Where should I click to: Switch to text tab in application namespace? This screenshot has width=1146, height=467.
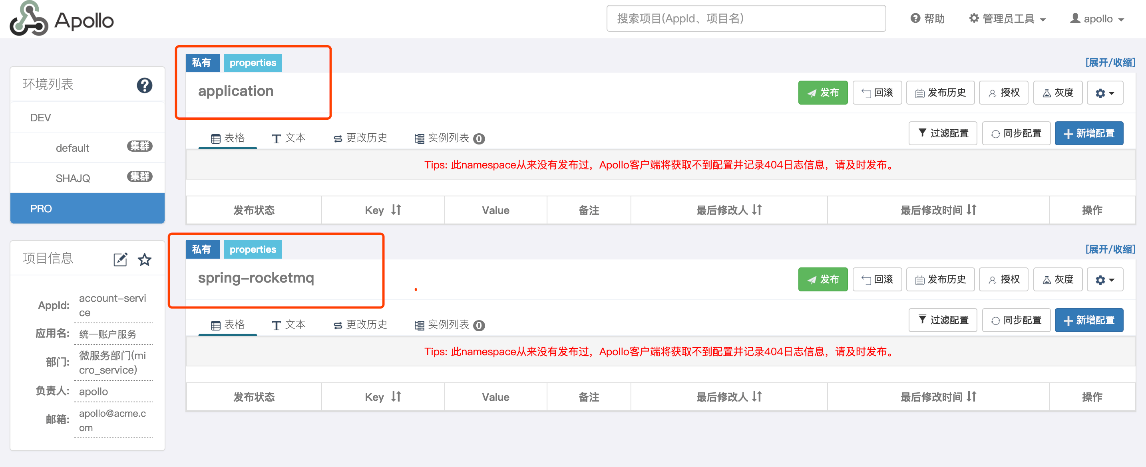click(x=288, y=138)
